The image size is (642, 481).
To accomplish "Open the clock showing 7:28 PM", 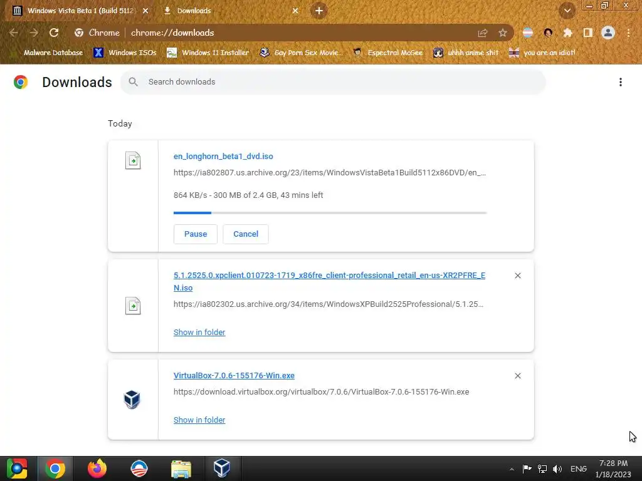I will tap(613, 468).
